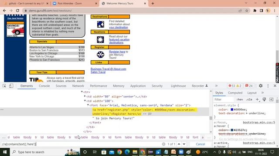
Task: Open the Chrome tab search dropdown
Action: [246, 3]
